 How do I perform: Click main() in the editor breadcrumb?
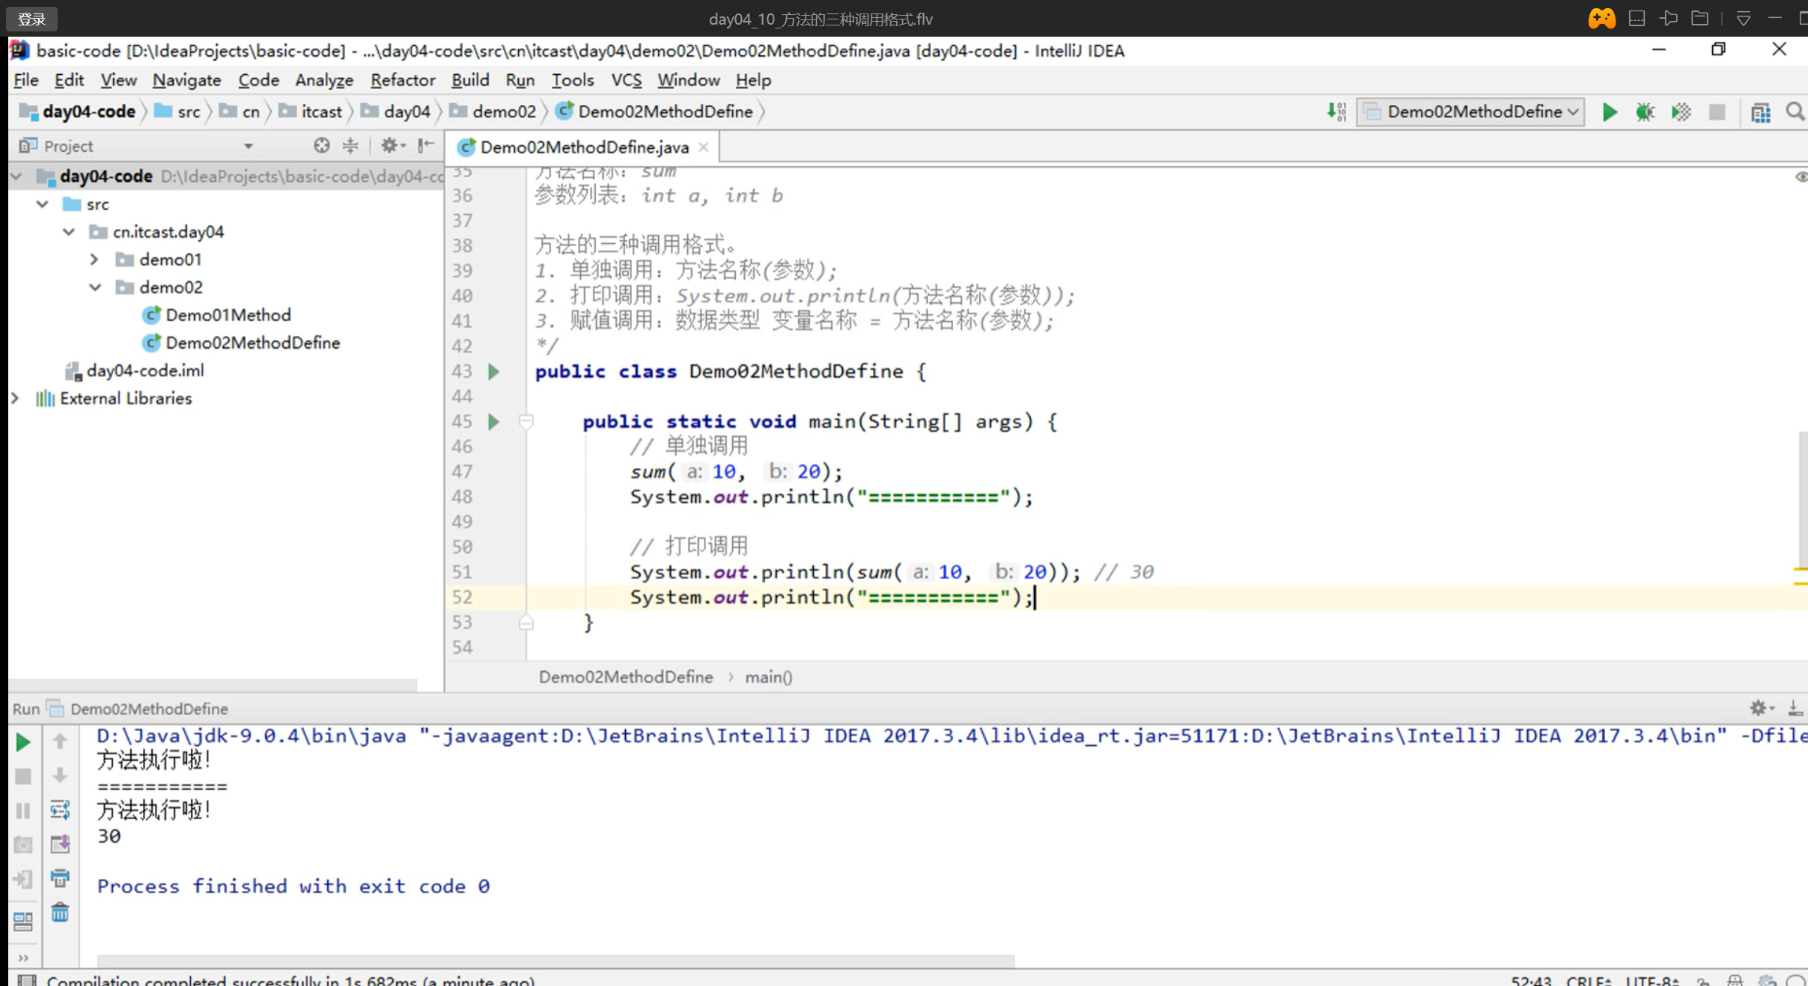[768, 677]
